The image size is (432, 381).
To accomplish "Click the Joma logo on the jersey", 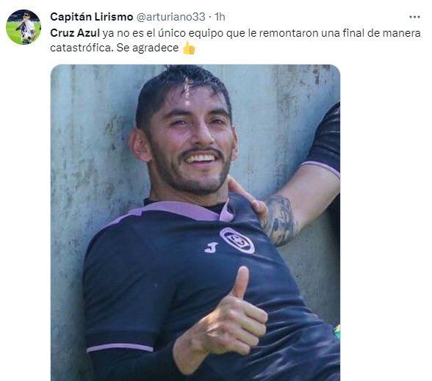I will click(211, 247).
